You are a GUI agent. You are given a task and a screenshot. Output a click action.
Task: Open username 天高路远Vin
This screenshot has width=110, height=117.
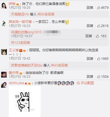pos(20,14)
